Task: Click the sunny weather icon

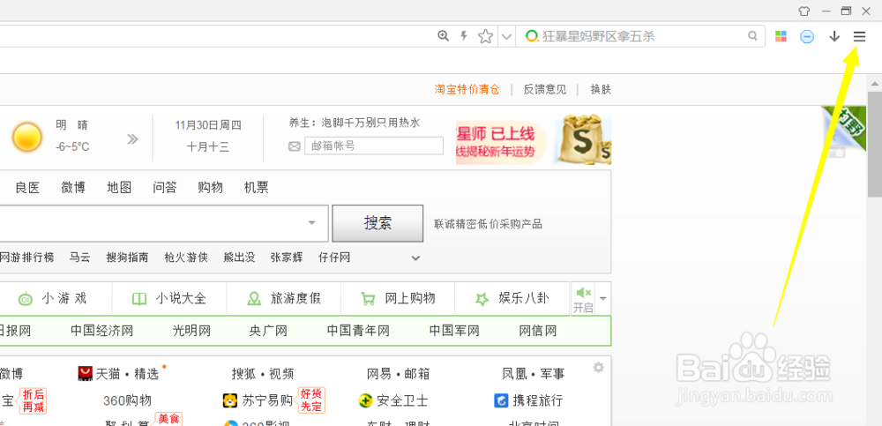Action: pos(27,137)
